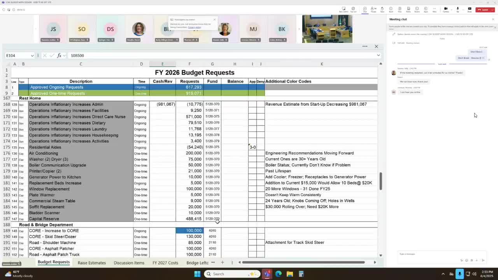Dismiss the chat policy notice banner
The image size is (498, 280).
point(495,27)
